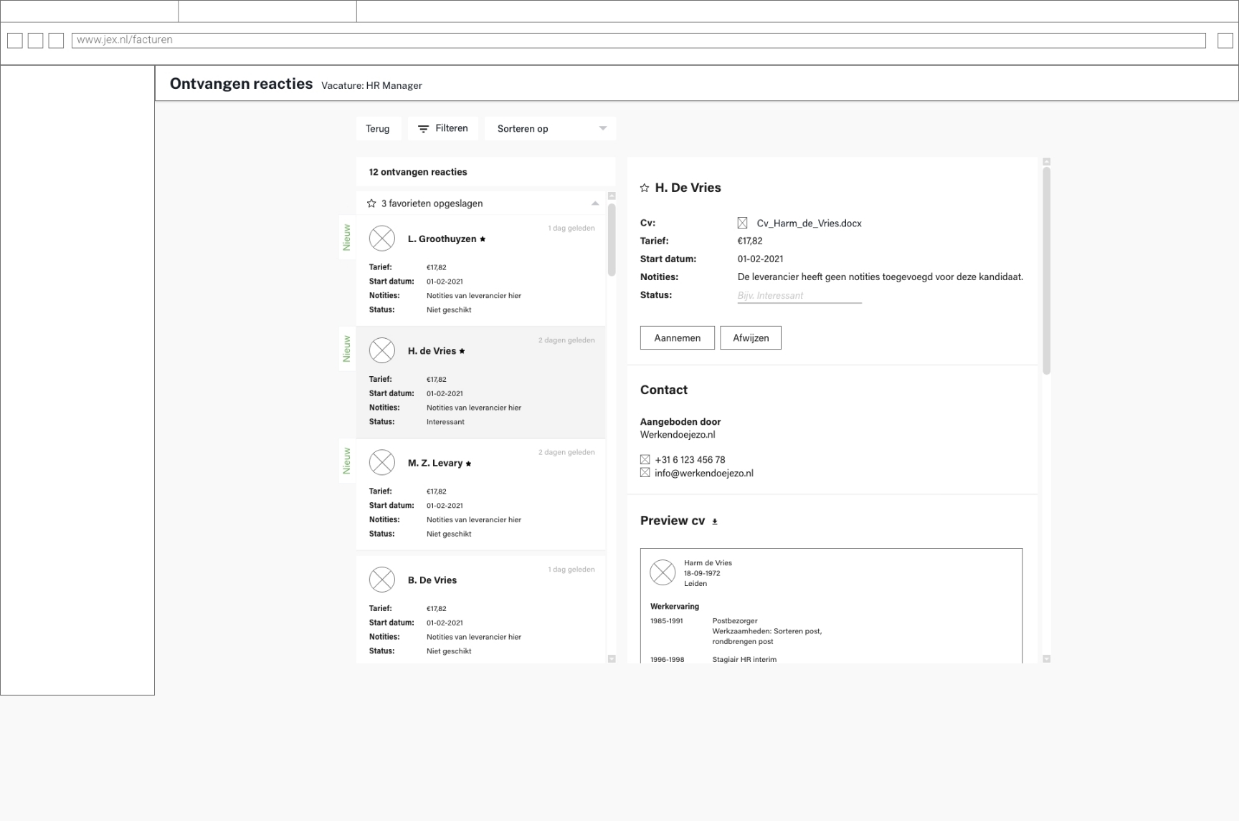Image resolution: width=1239 pixels, height=821 pixels.
Task: Click info@werkendoejezo.nl email link
Action: tap(703, 473)
